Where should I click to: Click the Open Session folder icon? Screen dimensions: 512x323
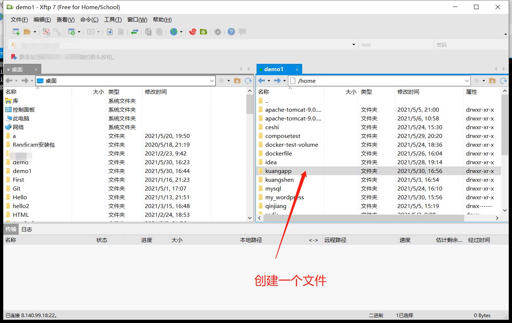tap(27, 32)
